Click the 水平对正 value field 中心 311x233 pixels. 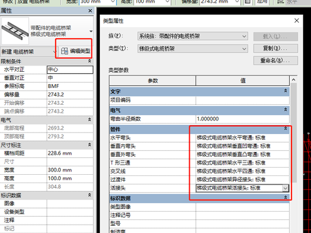(x=70, y=70)
